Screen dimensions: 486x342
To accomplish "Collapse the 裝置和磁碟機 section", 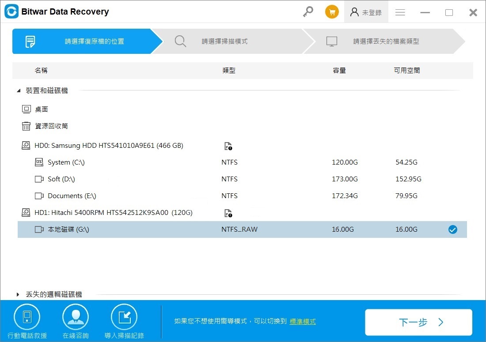I will (19, 91).
